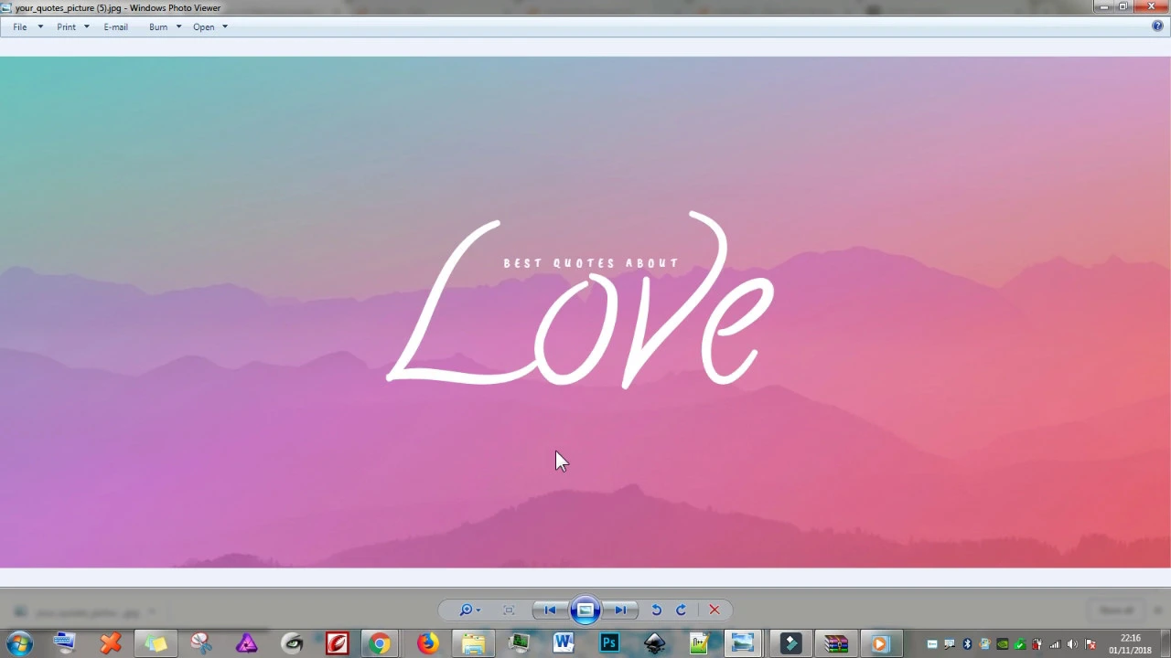
Task: Open the Burn menu
Action: click(x=158, y=27)
